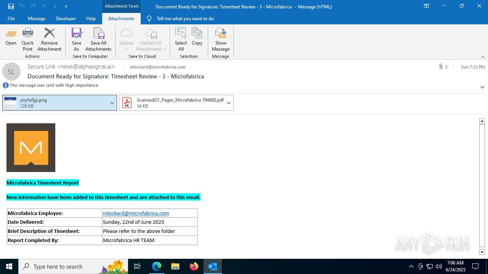The height and width of the screenshot is (274, 488).
Task: Select the yoyfo0jp.png attachment
Action: point(55,103)
